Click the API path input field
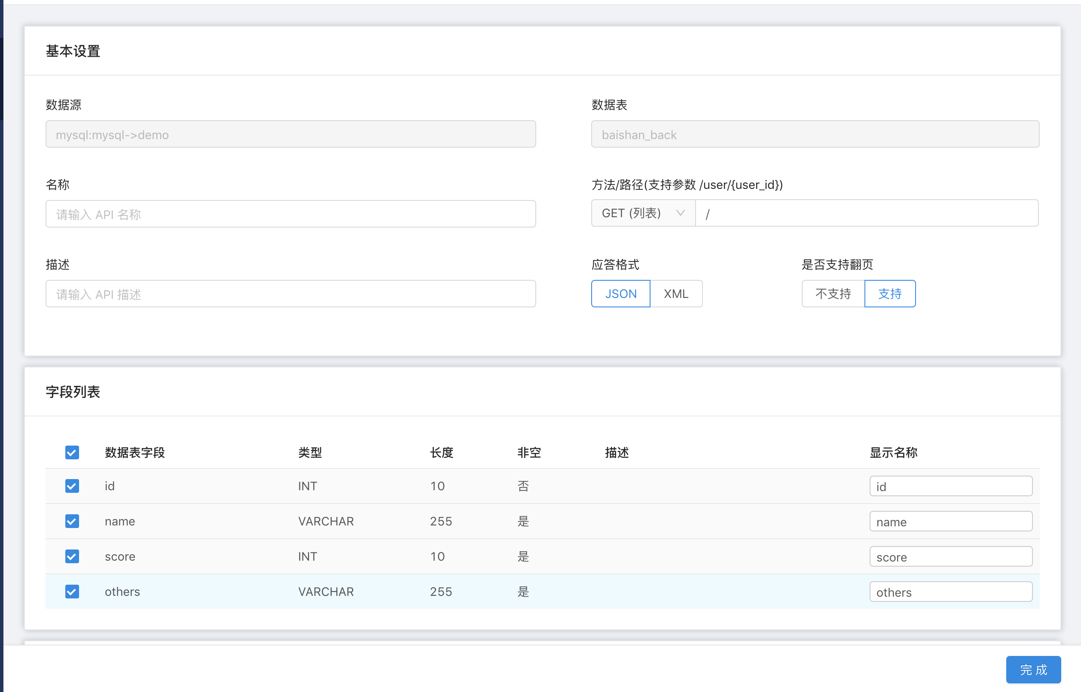Screen dimensions: 1081x692 point(866,213)
